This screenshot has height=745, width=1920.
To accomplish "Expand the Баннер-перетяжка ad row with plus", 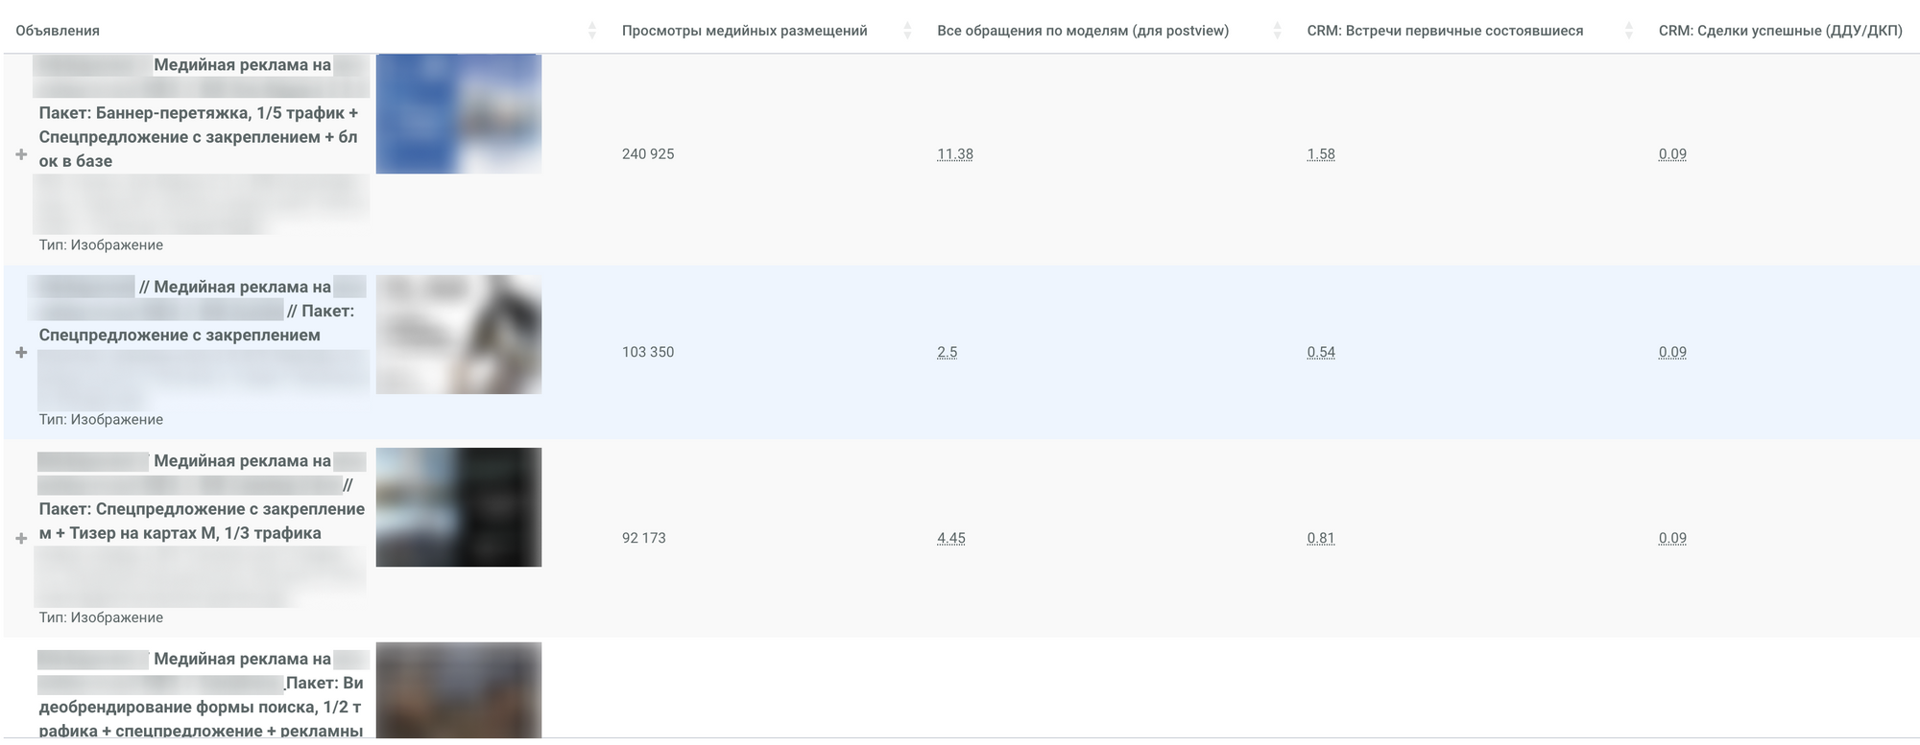I will (x=21, y=154).
